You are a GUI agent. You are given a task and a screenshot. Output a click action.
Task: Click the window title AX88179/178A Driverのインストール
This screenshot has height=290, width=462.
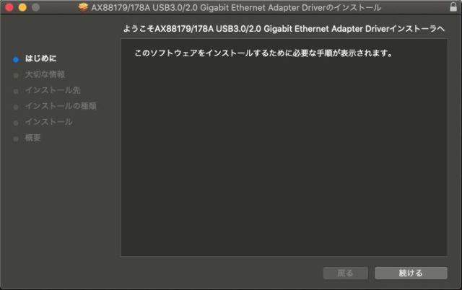pos(236,7)
